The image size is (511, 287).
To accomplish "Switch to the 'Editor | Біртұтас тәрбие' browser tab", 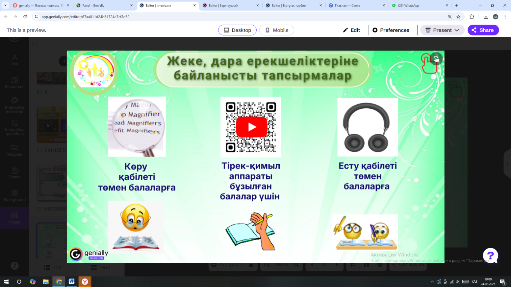I will (294, 6).
